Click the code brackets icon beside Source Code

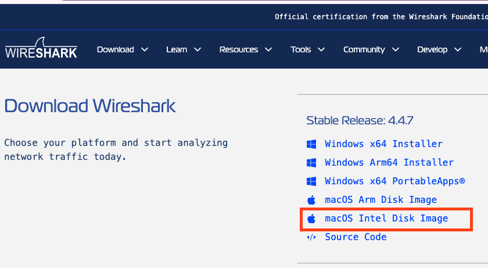click(311, 237)
